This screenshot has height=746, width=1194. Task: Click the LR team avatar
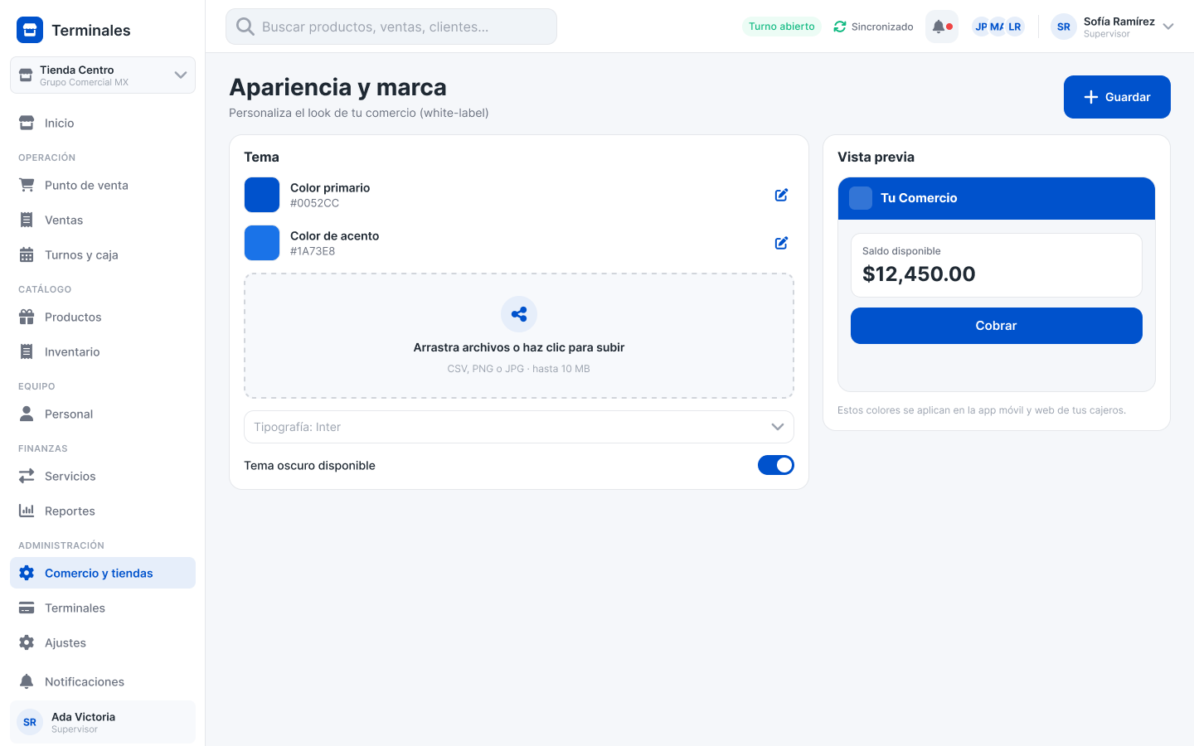point(1015,27)
